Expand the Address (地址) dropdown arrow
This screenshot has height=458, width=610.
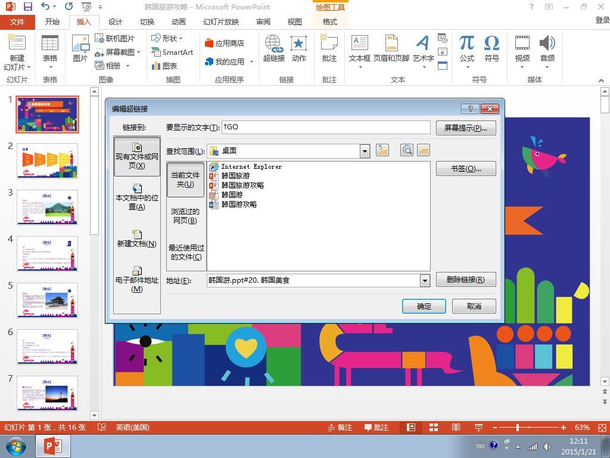pos(425,280)
